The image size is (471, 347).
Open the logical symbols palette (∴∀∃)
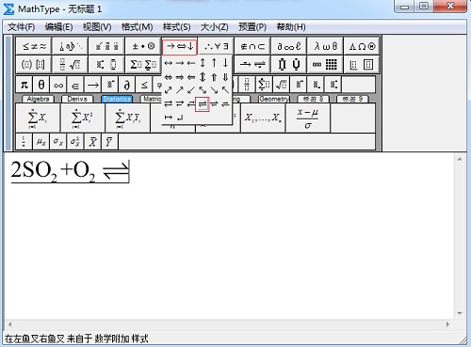[216, 46]
